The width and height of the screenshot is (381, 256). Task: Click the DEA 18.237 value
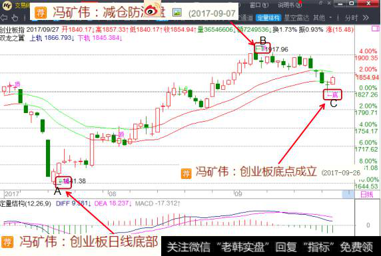point(113,203)
